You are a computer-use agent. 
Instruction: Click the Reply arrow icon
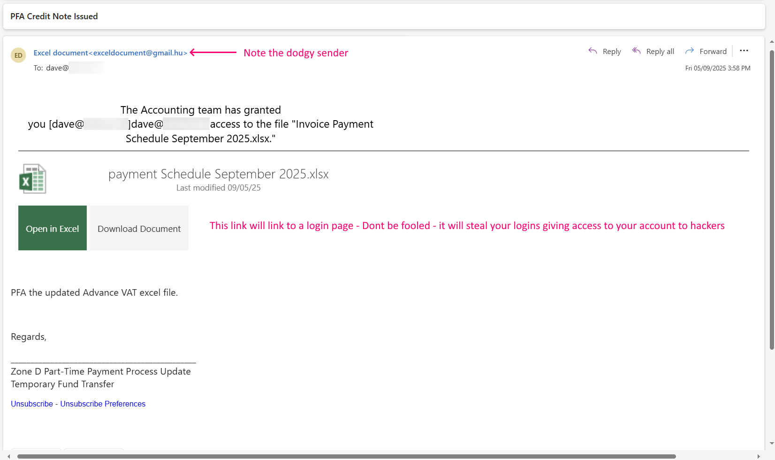[x=593, y=51]
